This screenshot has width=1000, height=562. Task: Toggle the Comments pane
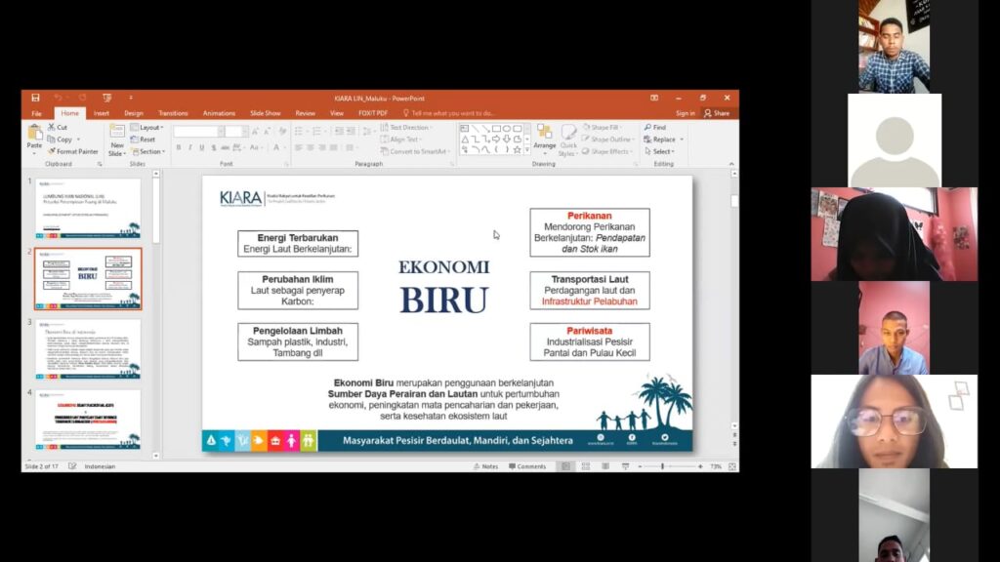pos(527,466)
